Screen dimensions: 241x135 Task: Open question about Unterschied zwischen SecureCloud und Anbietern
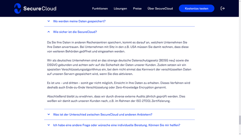103,114
